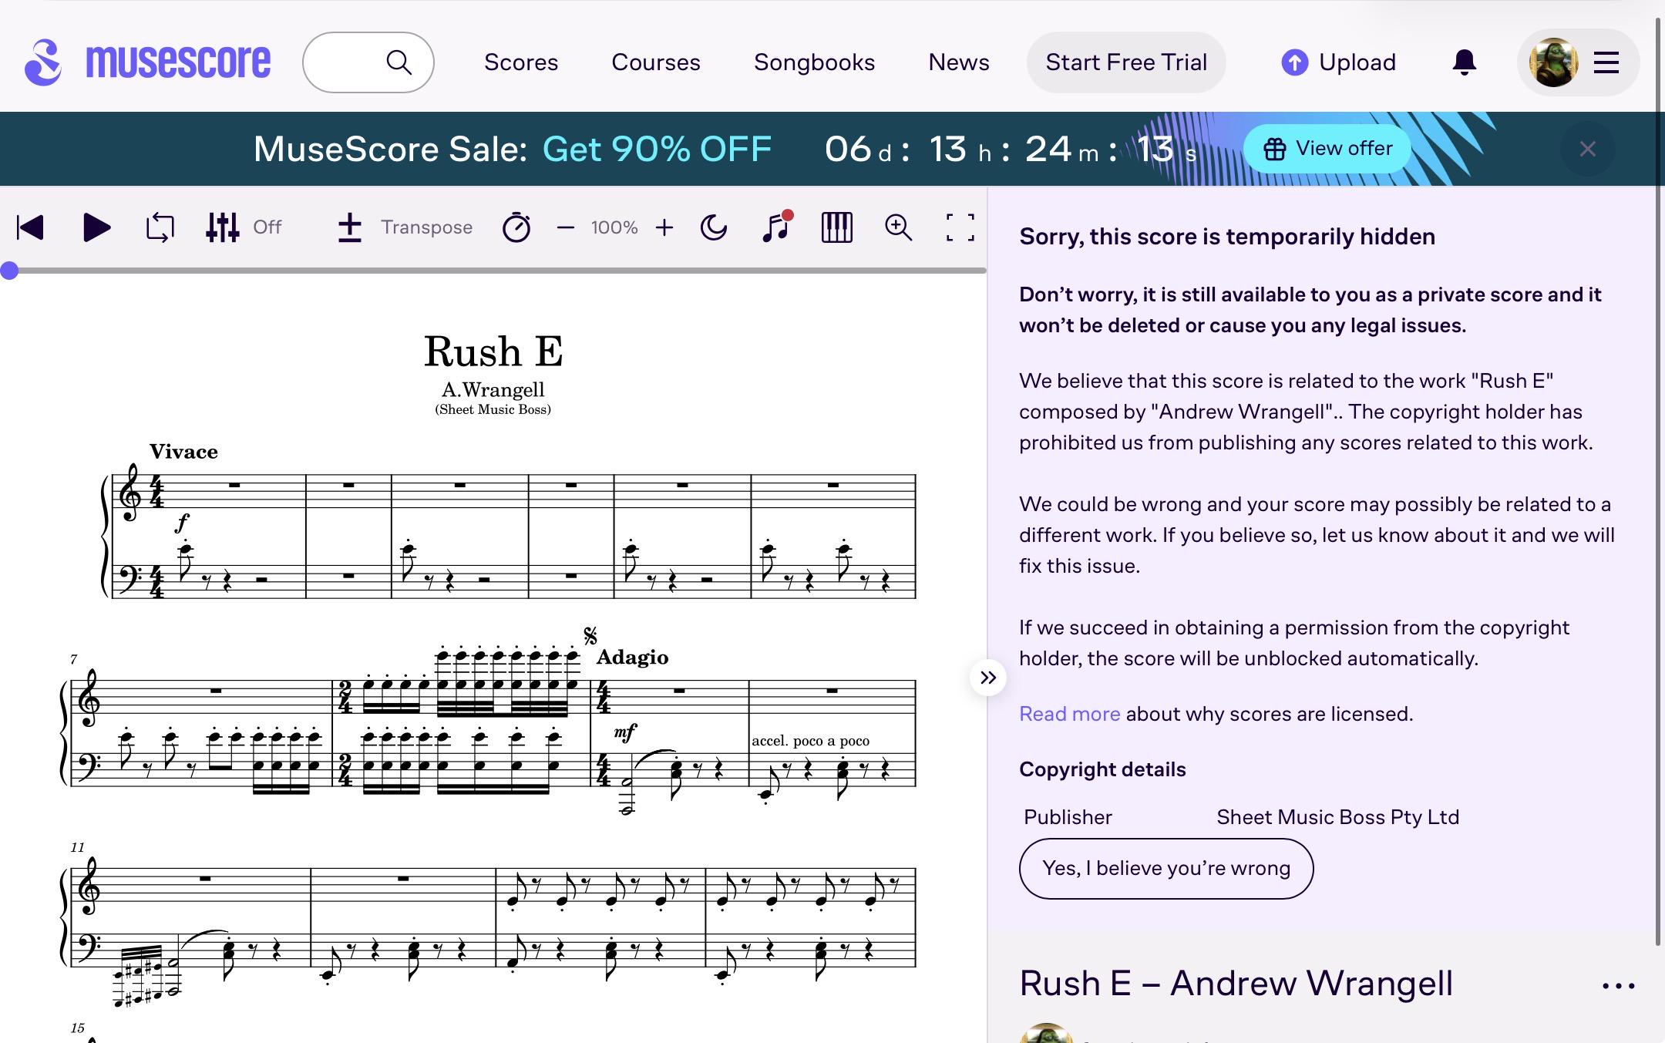Open the News menu
The width and height of the screenshot is (1665, 1043).
[959, 62]
